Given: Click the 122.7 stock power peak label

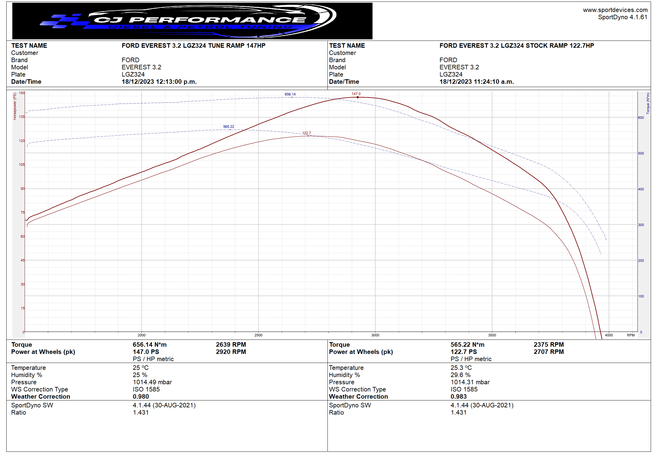Looking at the screenshot, I should (306, 133).
